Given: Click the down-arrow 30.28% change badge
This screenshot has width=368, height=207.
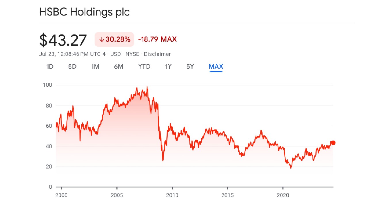Looking at the screenshot, I should [x=114, y=39].
